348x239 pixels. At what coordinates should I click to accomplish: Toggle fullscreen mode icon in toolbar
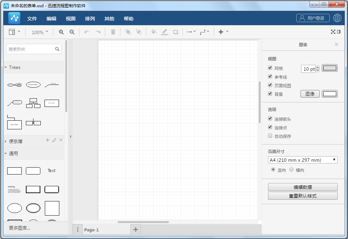pyautogui.click(x=333, y=32)
